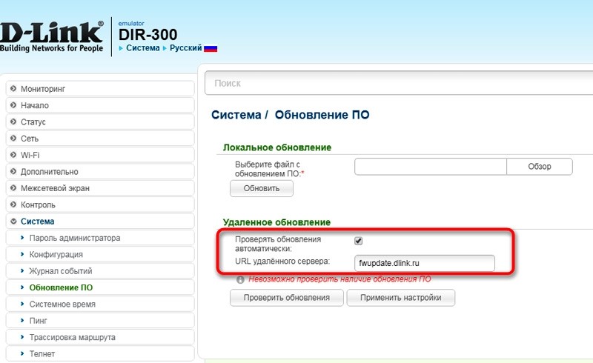593x363 pixels.
Task: Click the Russian flag icon
Action: (211, 48)
